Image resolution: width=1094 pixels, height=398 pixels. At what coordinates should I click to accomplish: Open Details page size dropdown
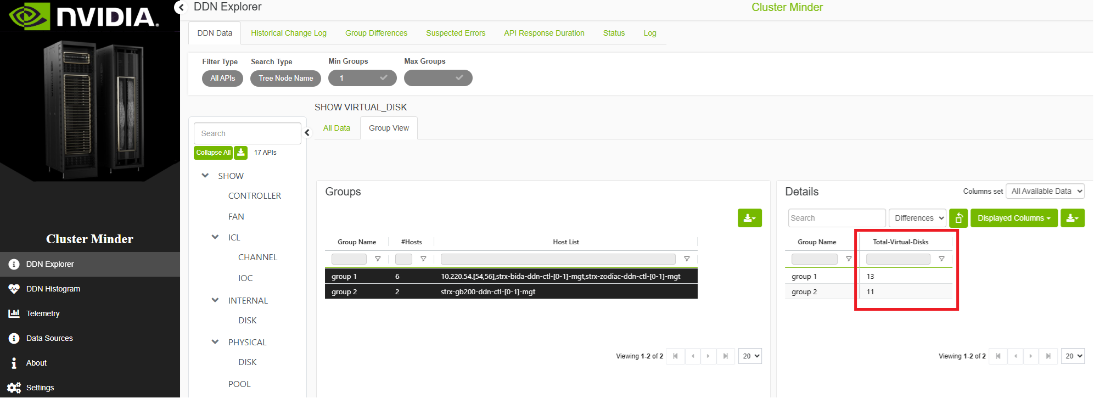click(x=1073, y=356)
